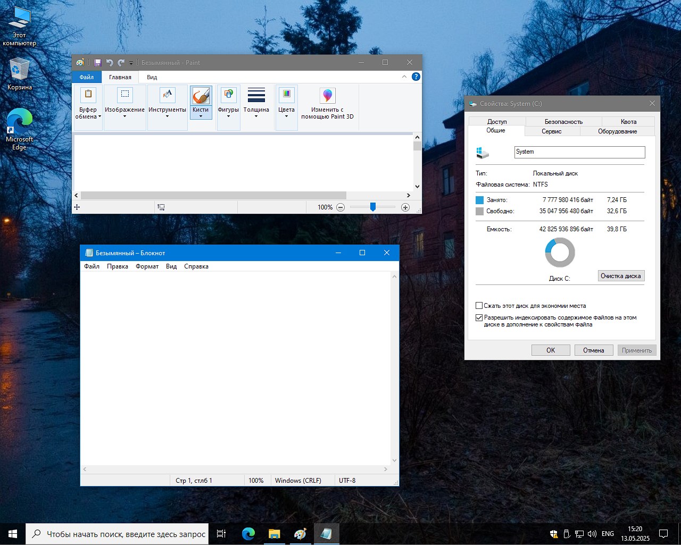681x545 pixels.
Task: Expand the Фигуры shapes dropdown
Action: (x=228, y=113)
